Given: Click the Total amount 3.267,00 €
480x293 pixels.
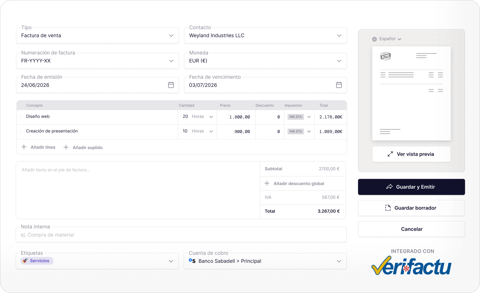Looking at the screenshot, I should [329, 211].
